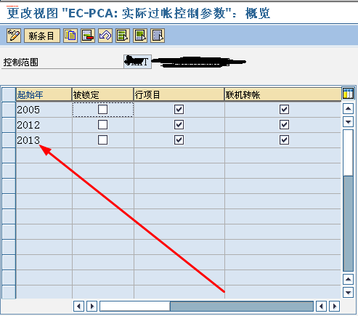Click the left-side scroll-right arrow of horizontal scrollbar
Image resolution: width=358 pixels, height=316 pixels.
tap(91, 307)
